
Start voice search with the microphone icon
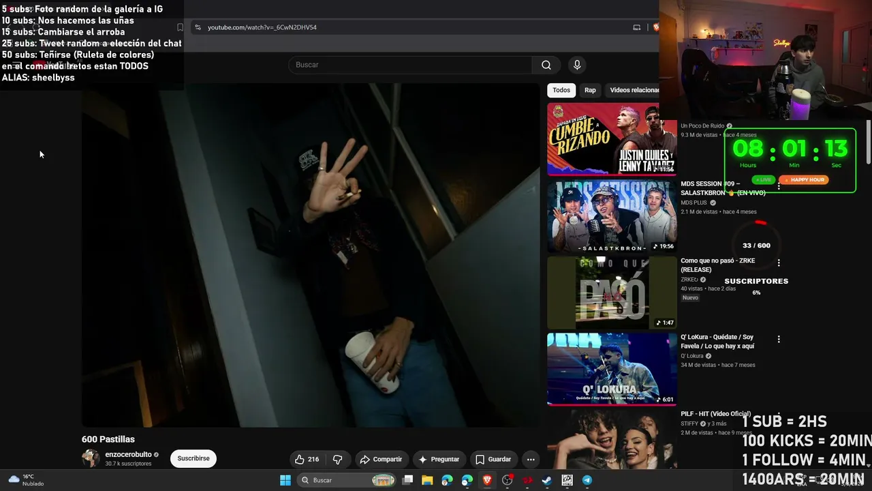[577, 65]
